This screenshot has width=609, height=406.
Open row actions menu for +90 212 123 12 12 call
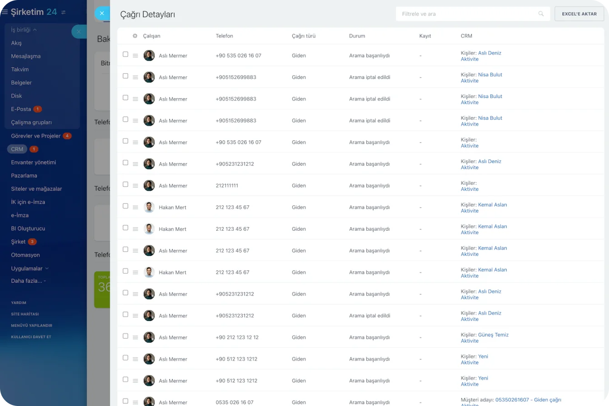135,337
